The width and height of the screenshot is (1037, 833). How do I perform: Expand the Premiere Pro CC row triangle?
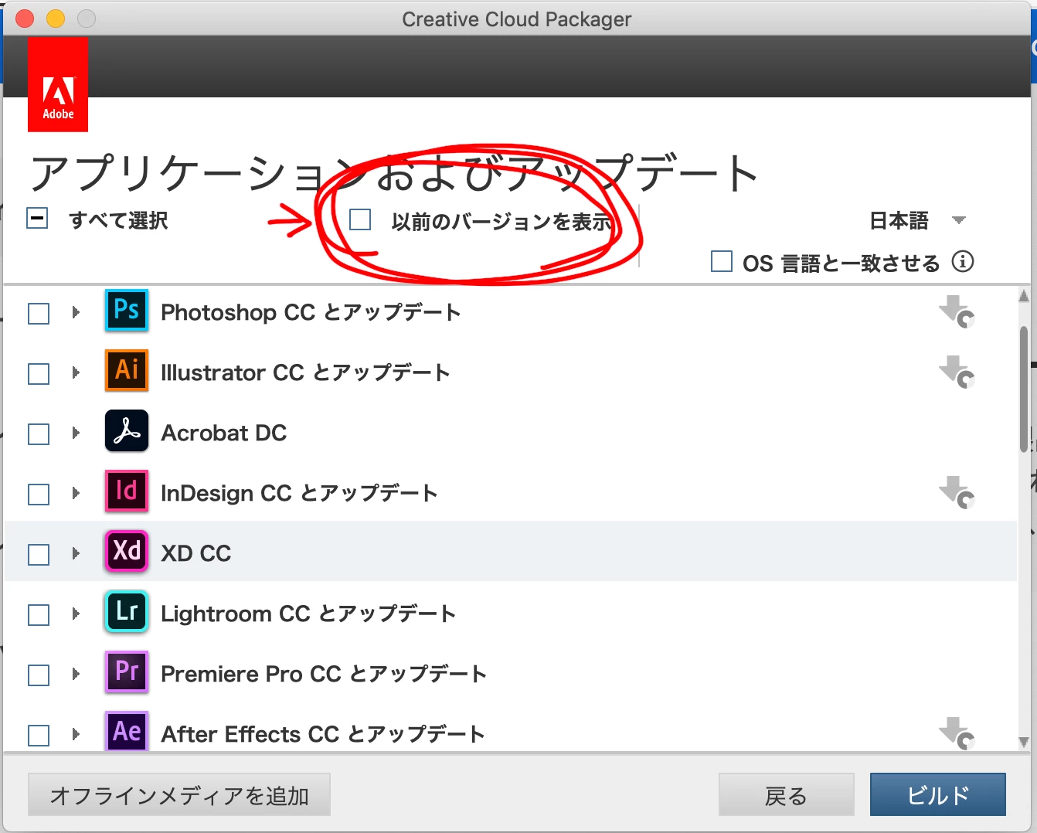coord(76,674)
